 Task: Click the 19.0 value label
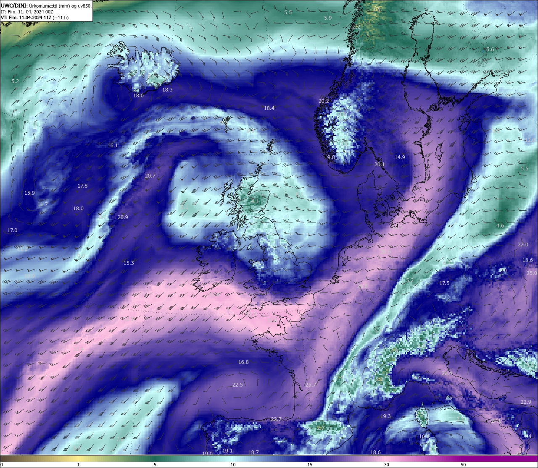pyautogui.click(x=207, y=453)
